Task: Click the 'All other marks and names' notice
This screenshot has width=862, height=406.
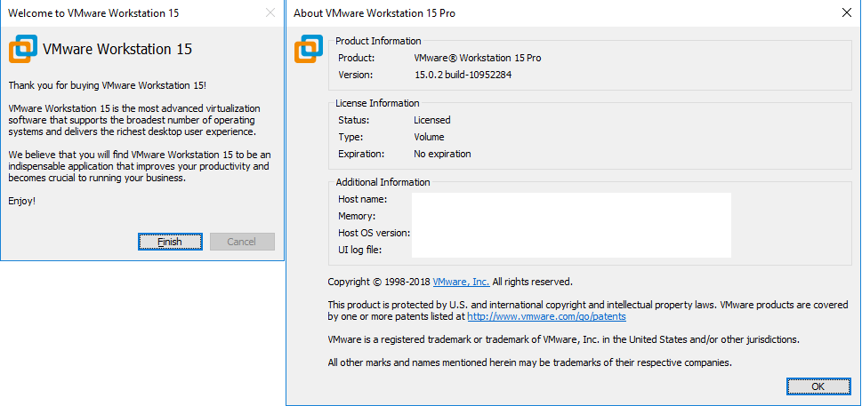Action: point(530,362)
